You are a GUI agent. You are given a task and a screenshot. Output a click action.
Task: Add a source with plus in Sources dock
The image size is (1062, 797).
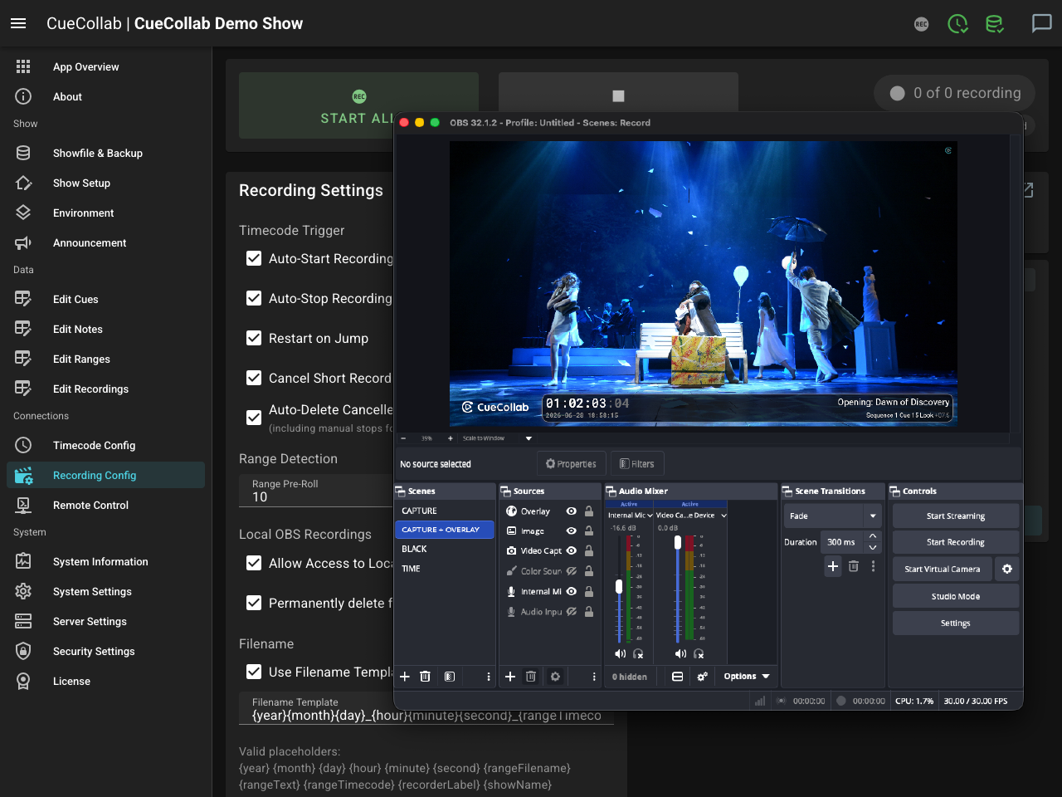510,677
